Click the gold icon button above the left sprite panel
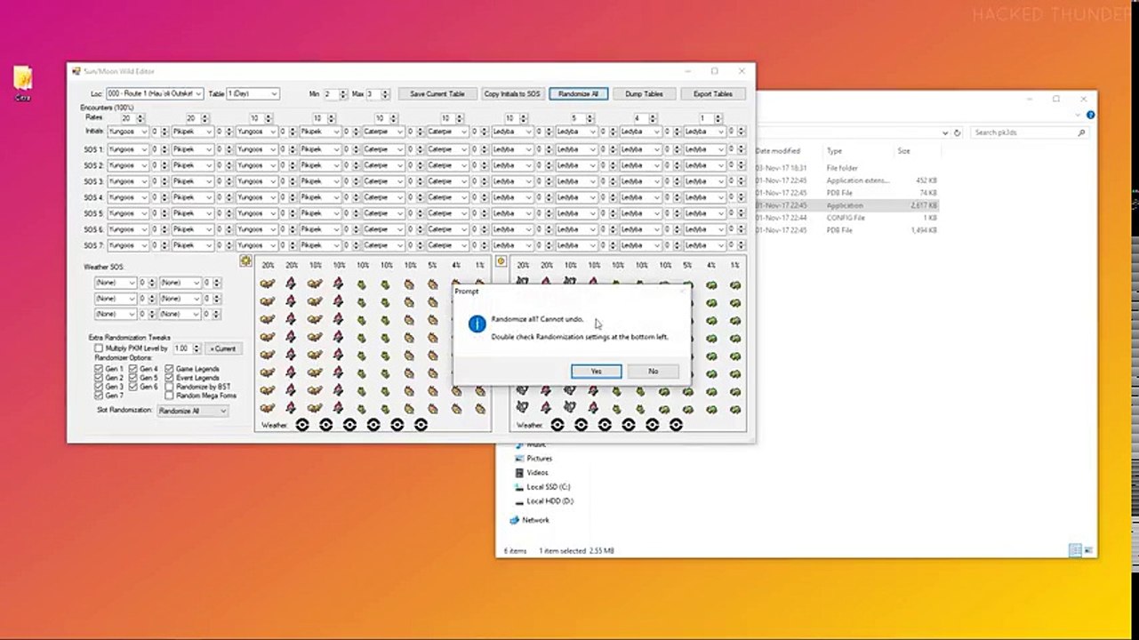The image size is (1139, 640). pyautogui.click(x=245, y=261)
